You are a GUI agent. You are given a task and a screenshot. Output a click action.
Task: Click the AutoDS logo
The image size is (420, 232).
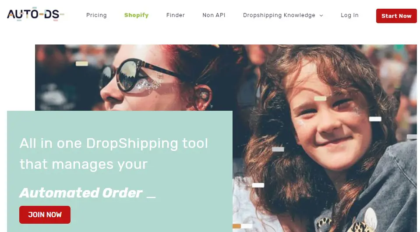point(35,14)
